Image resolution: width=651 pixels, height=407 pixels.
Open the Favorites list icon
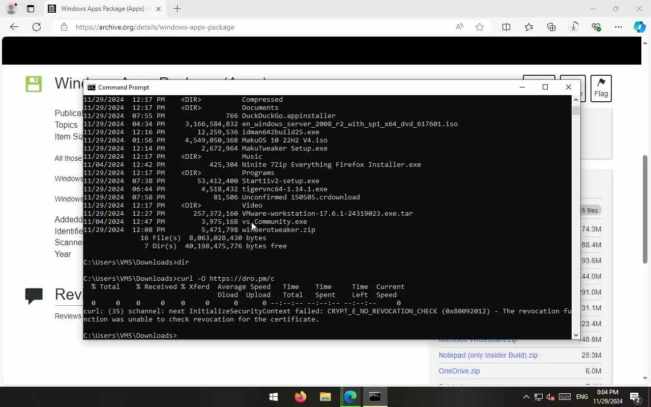[x=529, y=27]
